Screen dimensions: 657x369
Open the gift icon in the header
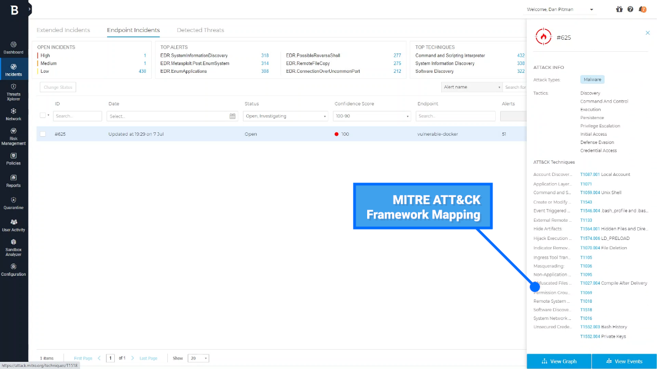tap(619, 9)
